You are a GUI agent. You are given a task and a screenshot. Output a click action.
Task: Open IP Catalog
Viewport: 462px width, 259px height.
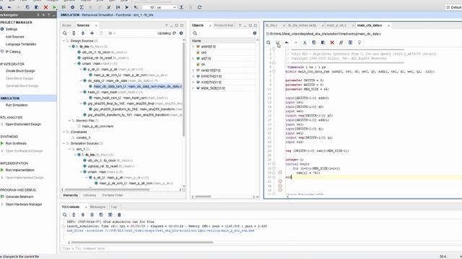point(13,52)
